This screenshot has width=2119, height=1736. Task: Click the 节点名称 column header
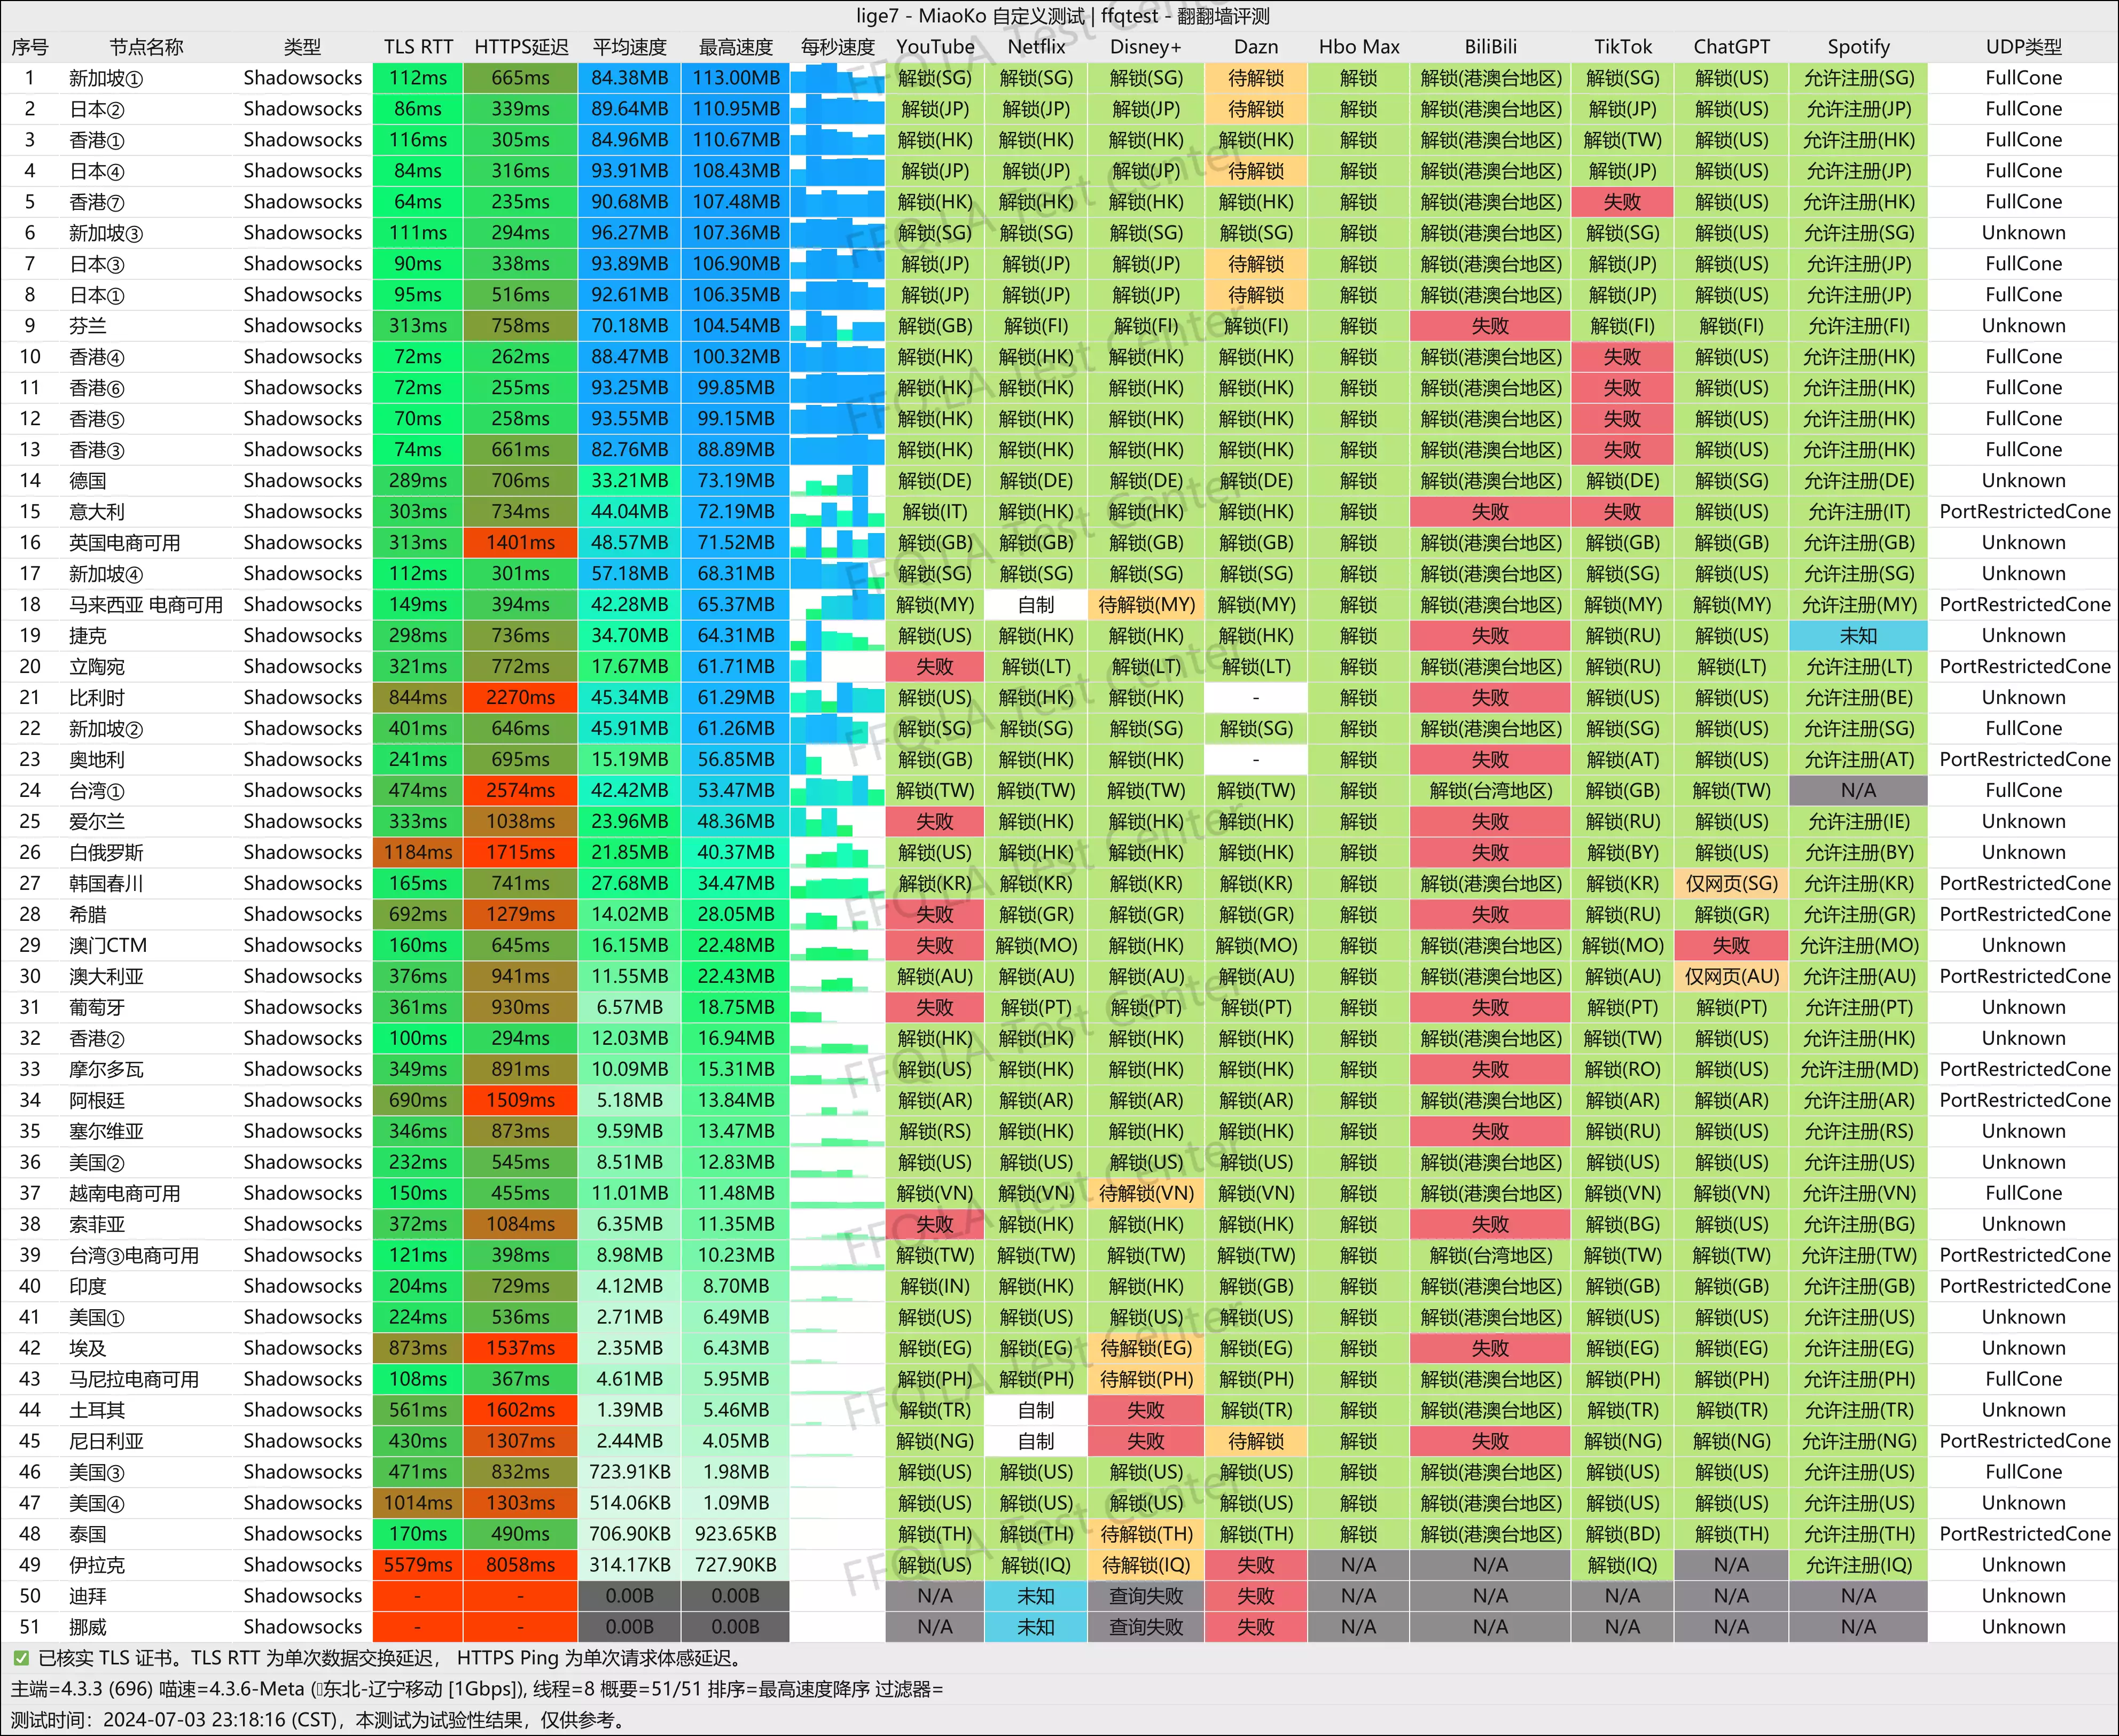146,47
